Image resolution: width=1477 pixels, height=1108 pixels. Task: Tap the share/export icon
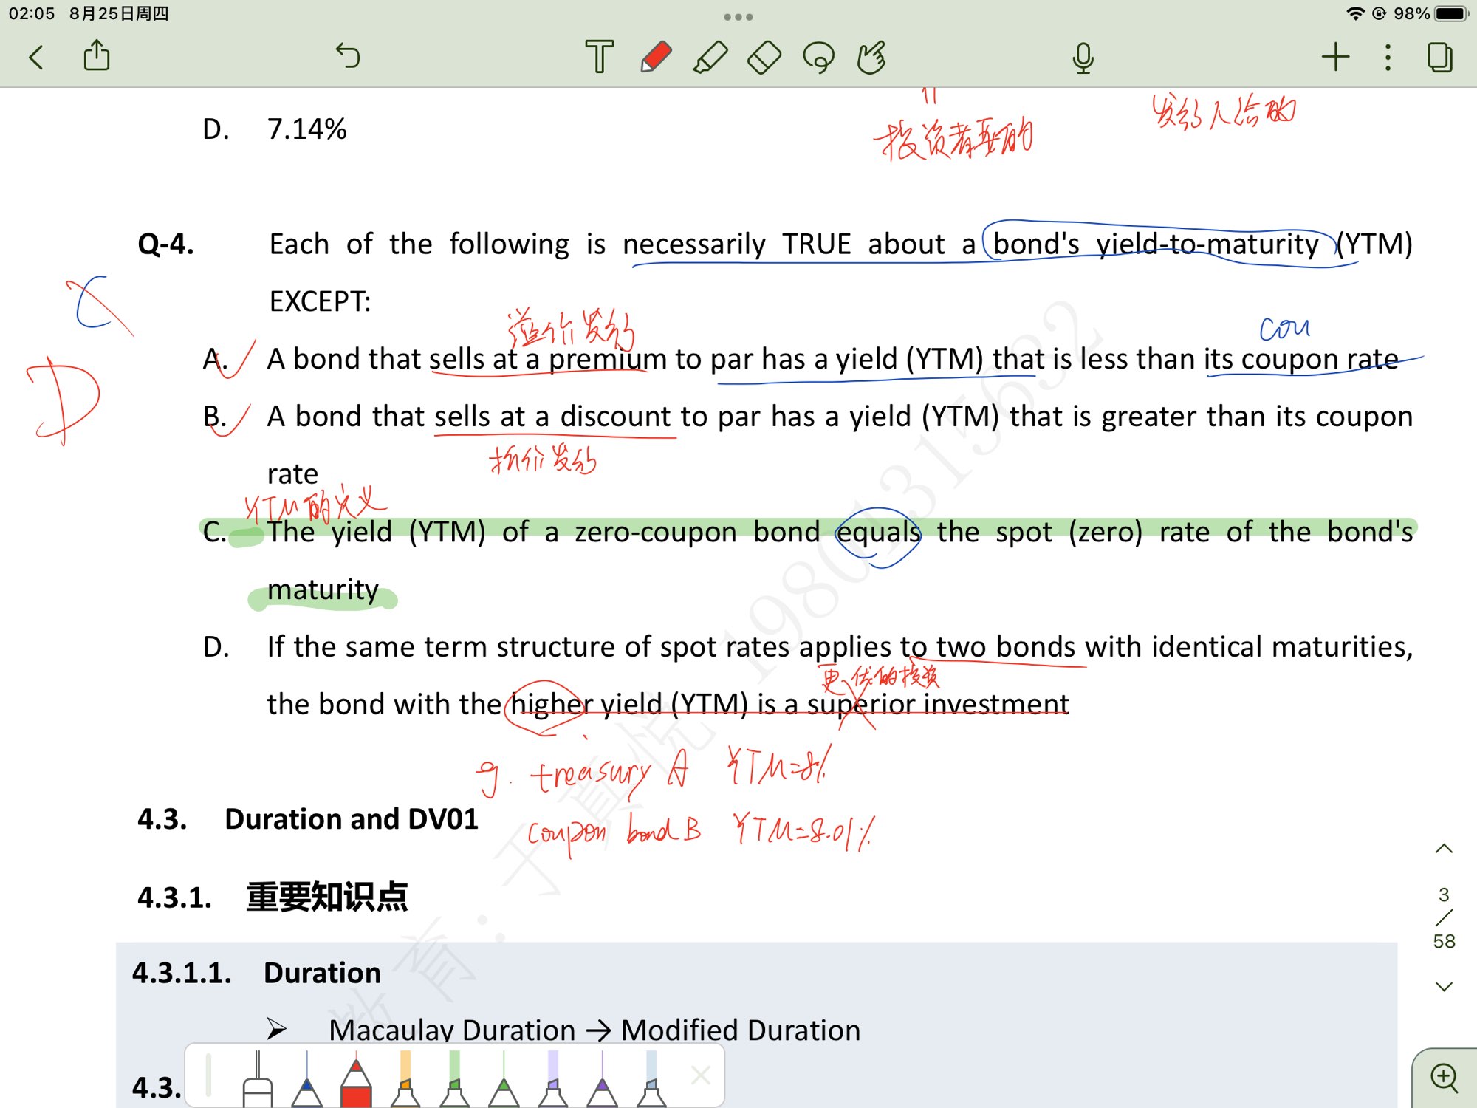coord(97,57)
